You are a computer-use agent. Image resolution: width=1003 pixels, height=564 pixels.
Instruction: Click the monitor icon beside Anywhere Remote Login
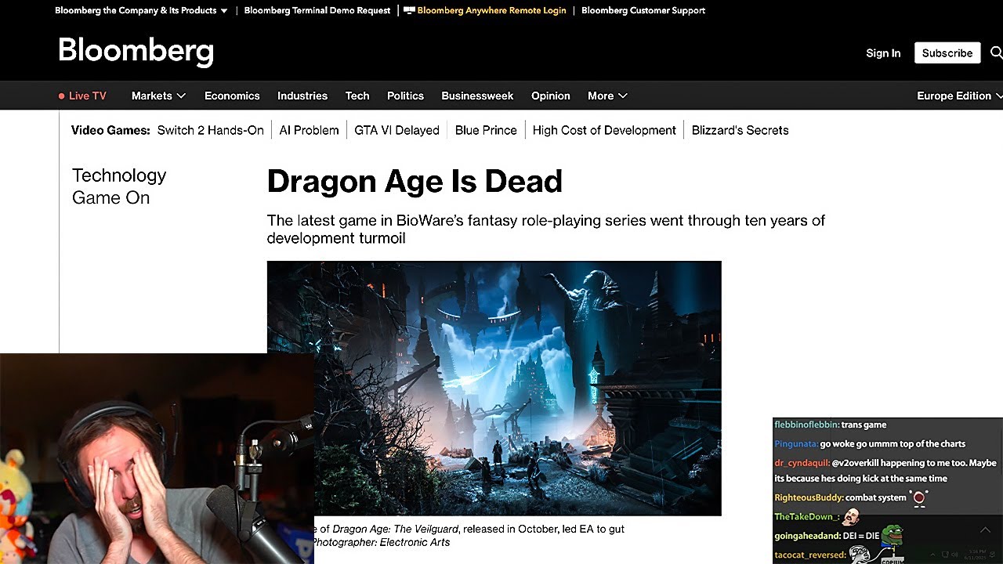[x=408, y=11]
